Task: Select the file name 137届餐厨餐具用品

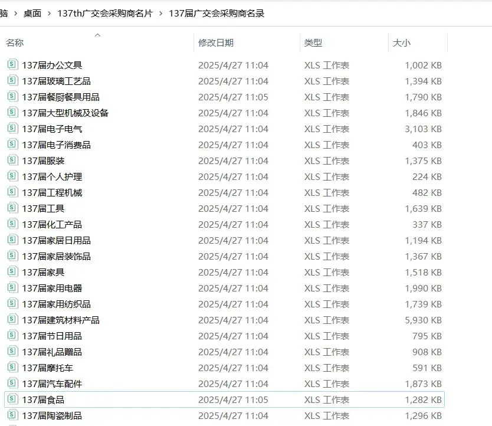Action: coord(61,97)
